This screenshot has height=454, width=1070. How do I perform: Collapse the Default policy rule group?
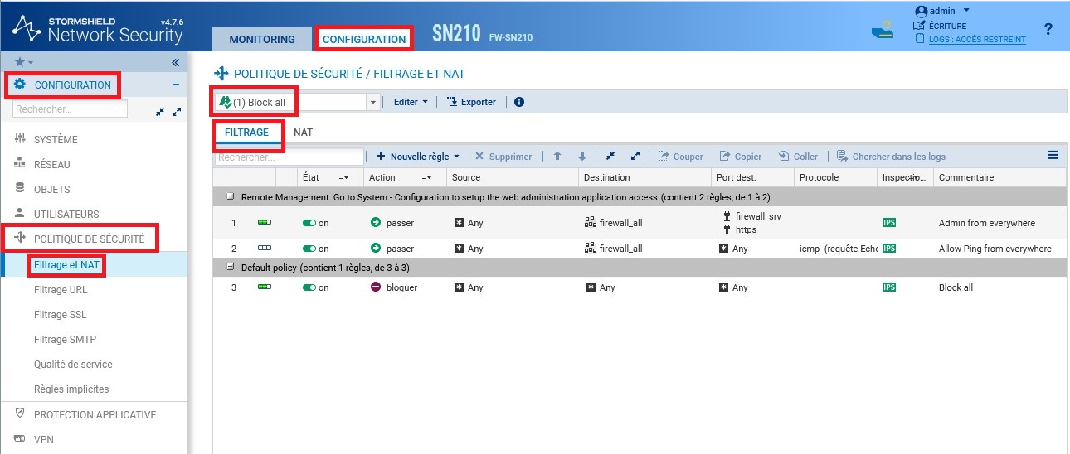point(230,268)
